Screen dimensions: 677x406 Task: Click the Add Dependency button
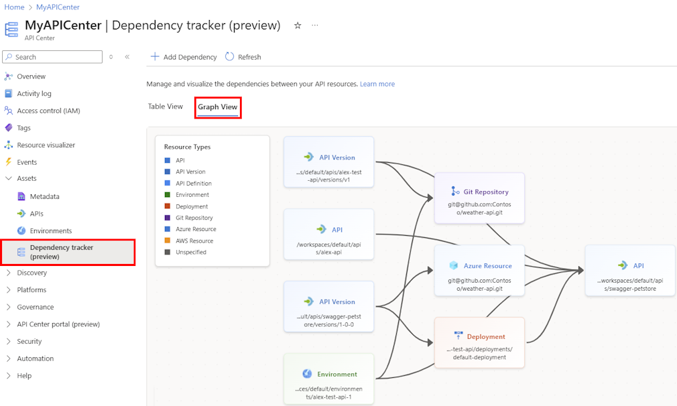click(184, 56)
